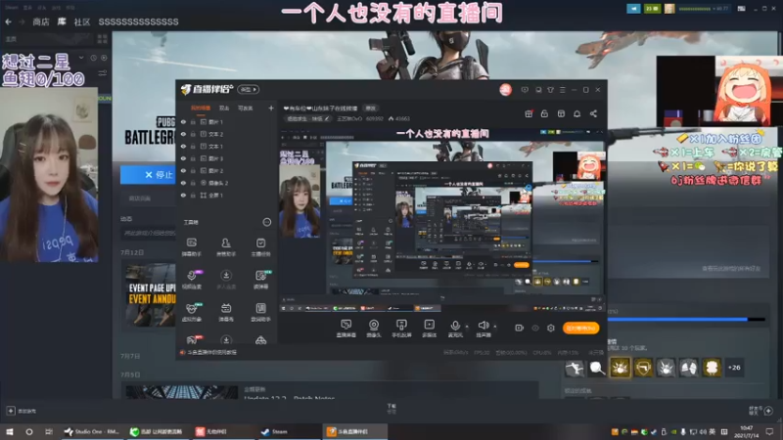Image resolution: width=783 pixels, height=440 pixels.
Task: Click the orange end-stream button
Action: [x=580, y=328]
